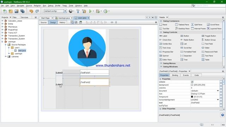Switch to the Source view tab
Viewport: 226px width, 127px height.
(x=43, y=23)
